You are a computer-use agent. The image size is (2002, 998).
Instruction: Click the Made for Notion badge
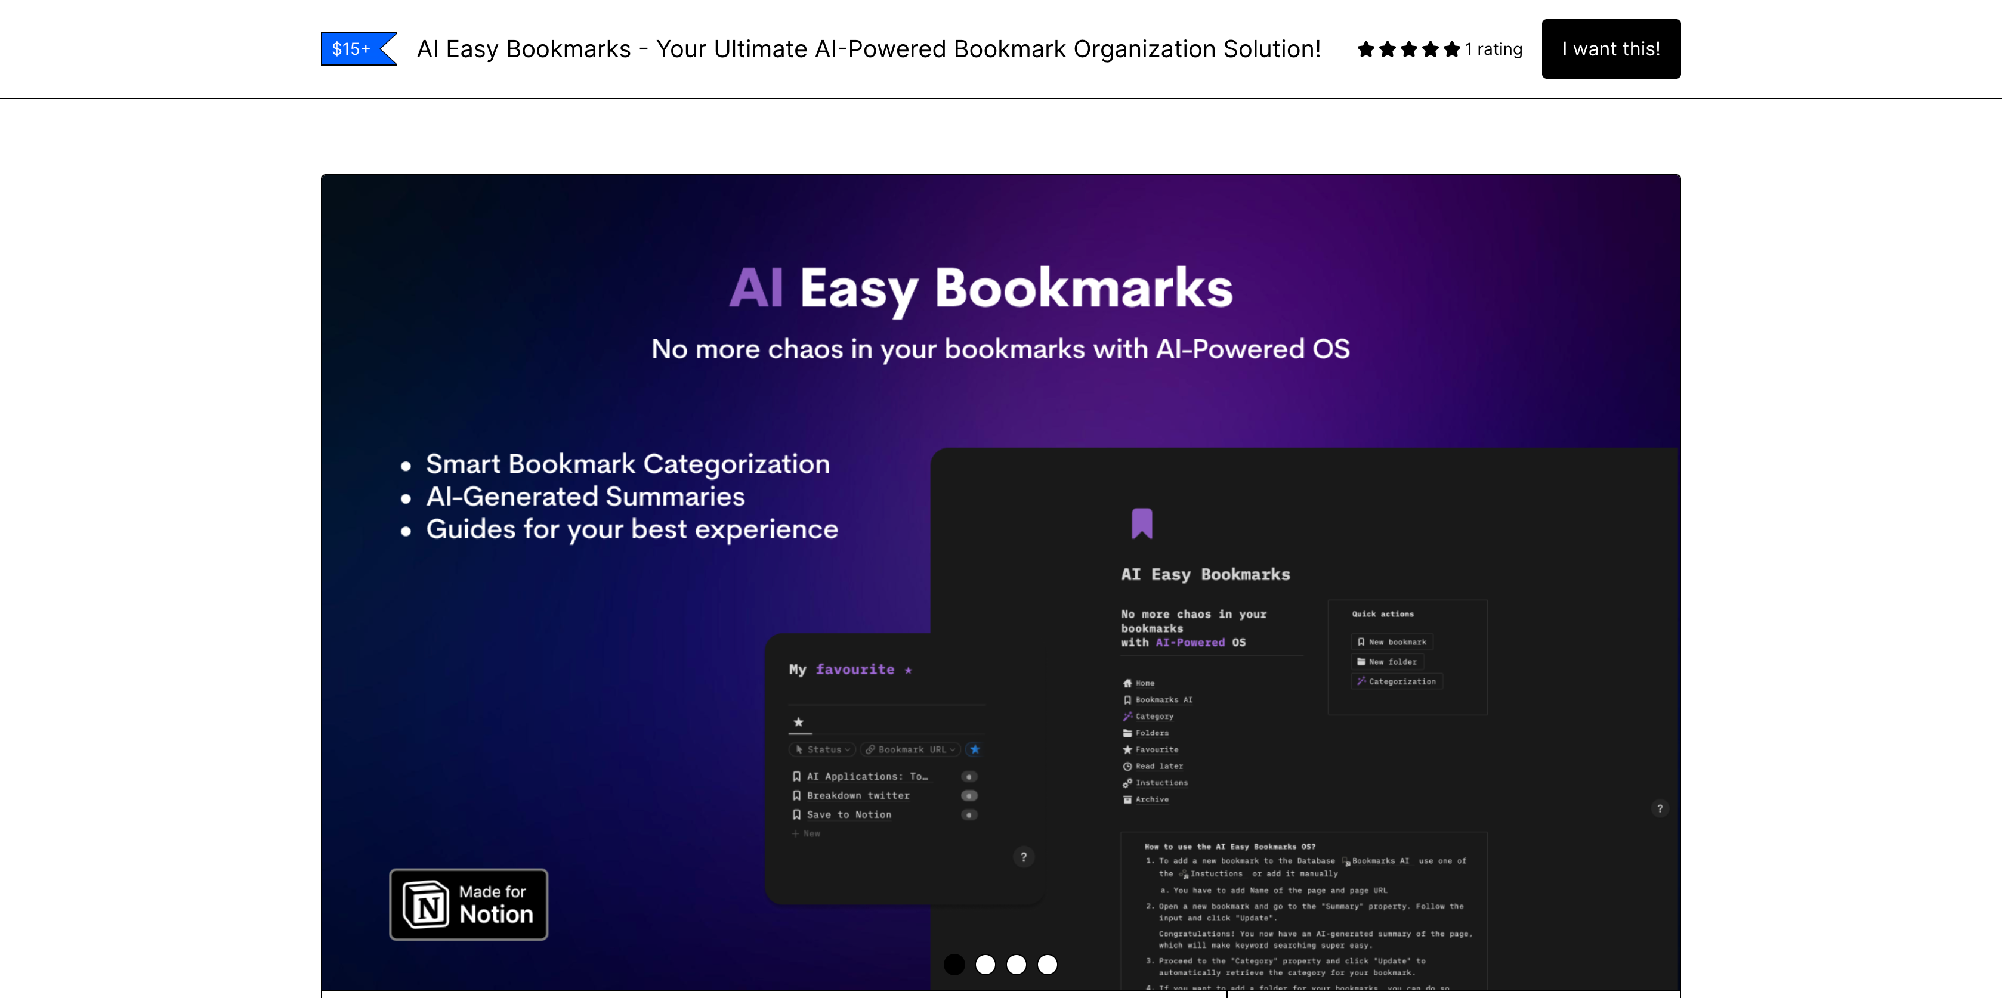coord(469,904)
